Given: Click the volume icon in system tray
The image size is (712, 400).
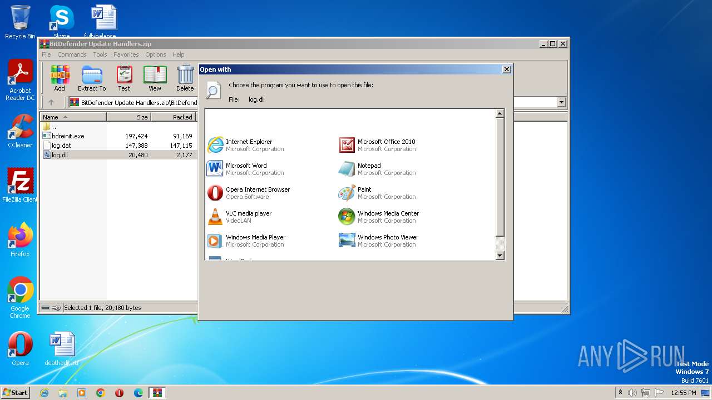Looking at the screenshot, I should (632, 393).
